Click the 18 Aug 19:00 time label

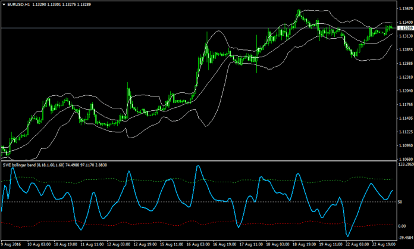point(305,244)
